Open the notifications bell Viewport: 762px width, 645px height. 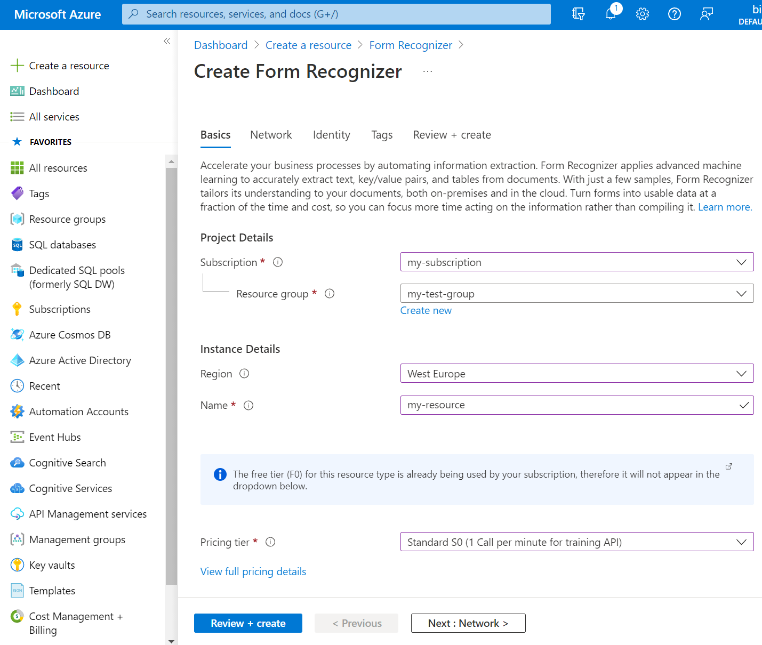611,14
